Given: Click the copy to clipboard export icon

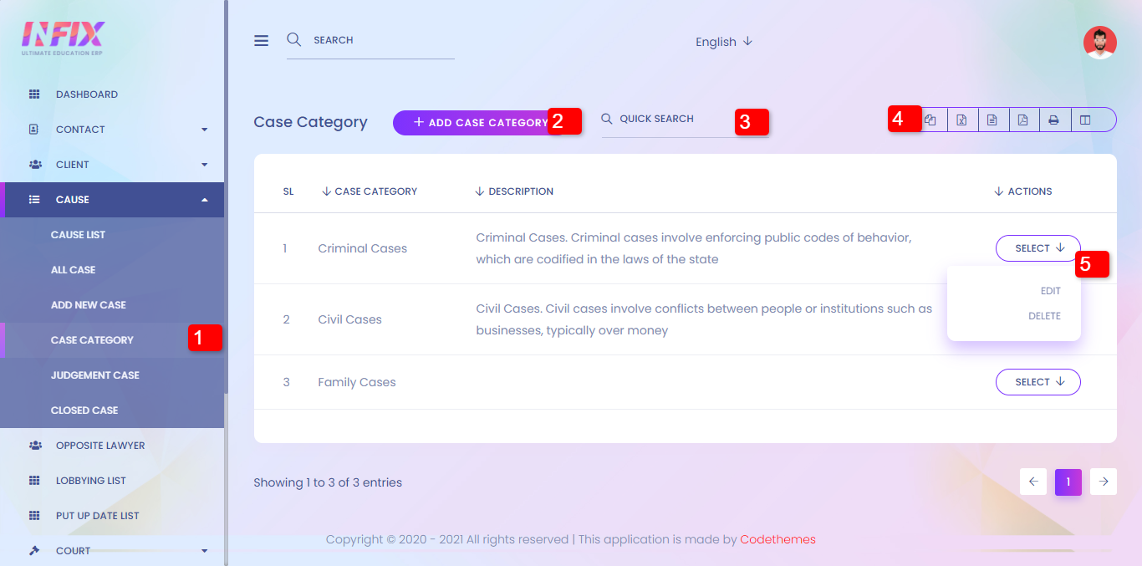Looking at the screenshot, I should pos(931,120).
